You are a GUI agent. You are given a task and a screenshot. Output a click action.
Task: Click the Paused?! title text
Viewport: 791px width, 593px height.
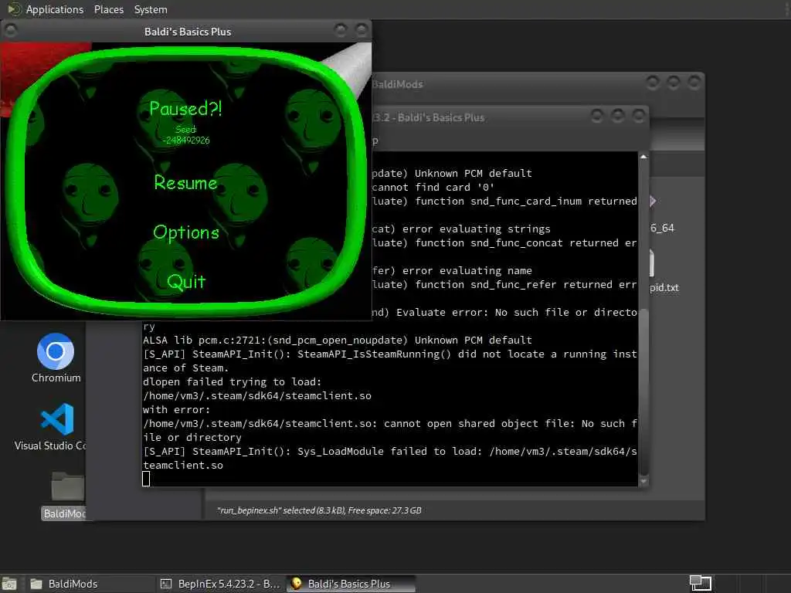(185, 108)
